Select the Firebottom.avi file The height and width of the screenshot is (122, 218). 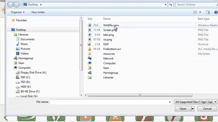(x=112, y=49)
